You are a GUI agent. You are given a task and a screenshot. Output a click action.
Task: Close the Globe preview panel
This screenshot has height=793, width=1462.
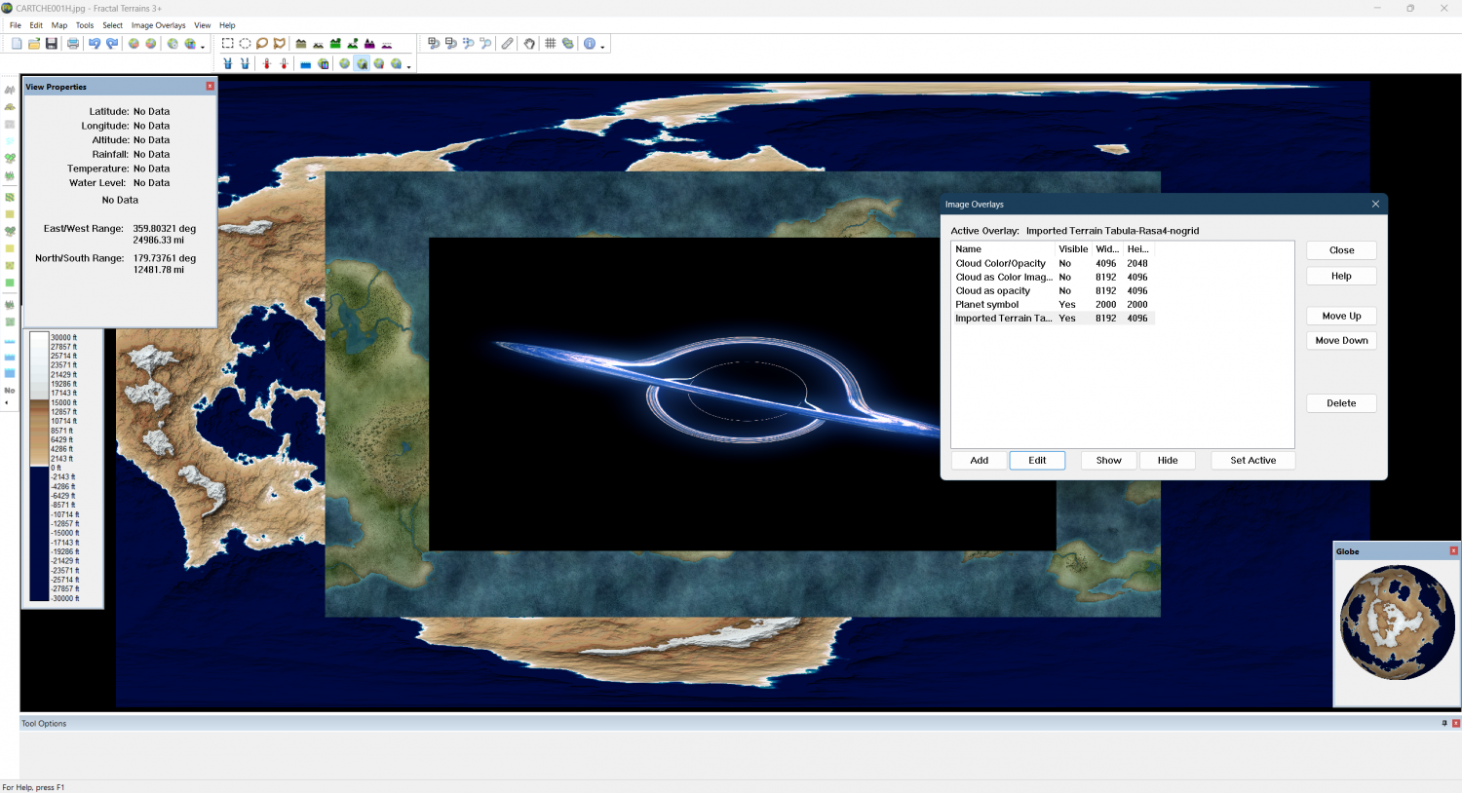(1454, 551)
